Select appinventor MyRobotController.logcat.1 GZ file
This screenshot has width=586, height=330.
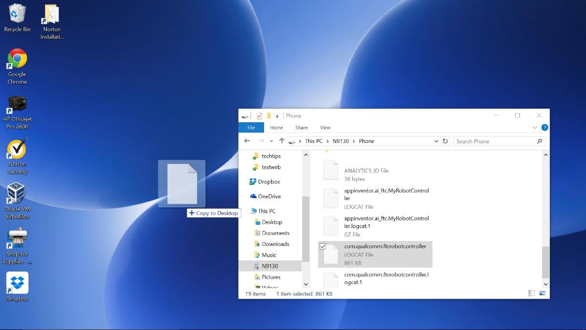tap(375, 226)
